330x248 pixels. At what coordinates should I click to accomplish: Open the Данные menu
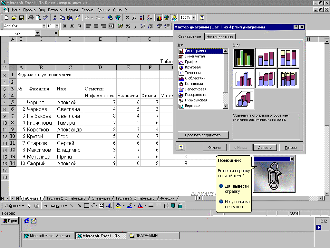(103, 10)
